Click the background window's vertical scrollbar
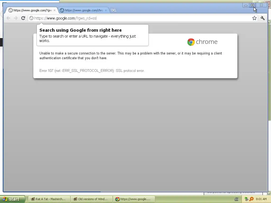The height and width of the screenshot is (203, 271). click(269, 72)
